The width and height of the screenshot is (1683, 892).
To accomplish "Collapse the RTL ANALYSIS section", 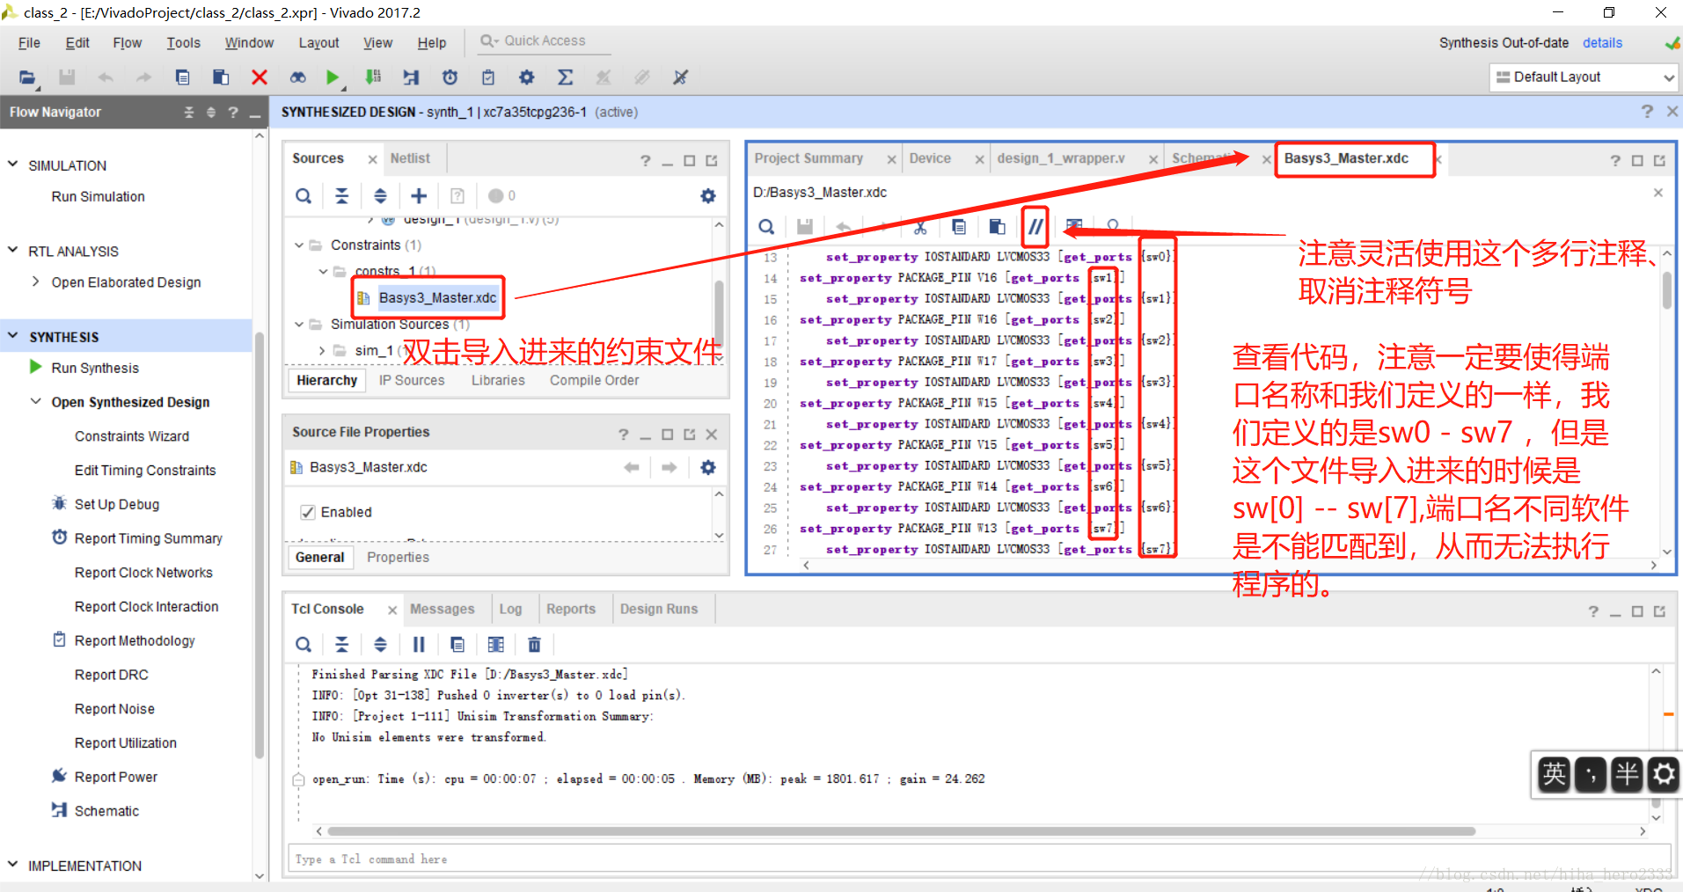I will (12, 251).
